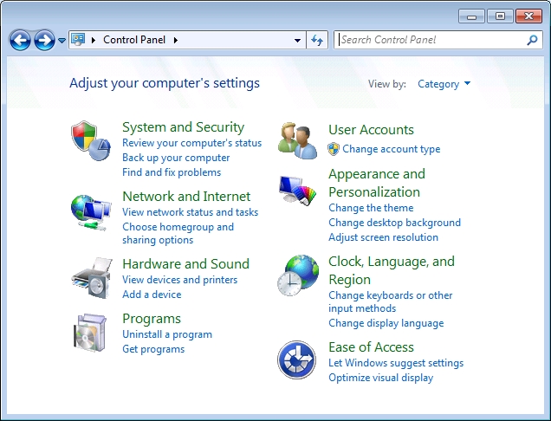The image size is (551, 421).
Task: Open Find and fix problems
Action: (172, 172)
